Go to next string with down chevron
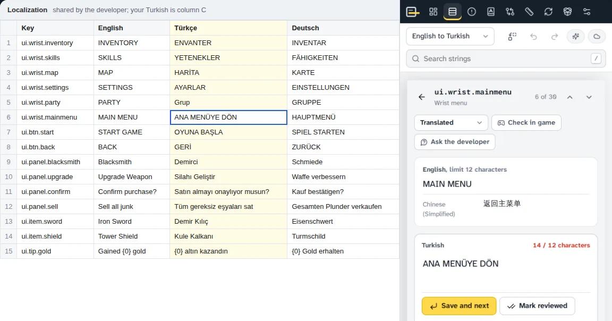The image size is (612, 321). [x=589, y=97]
